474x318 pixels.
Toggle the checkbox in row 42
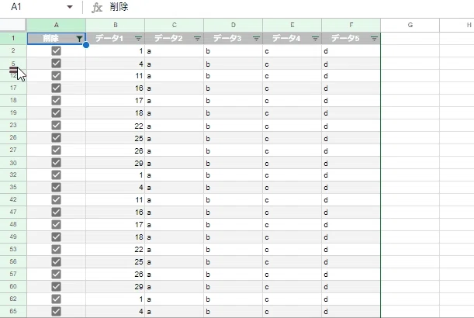pos(56,199)
